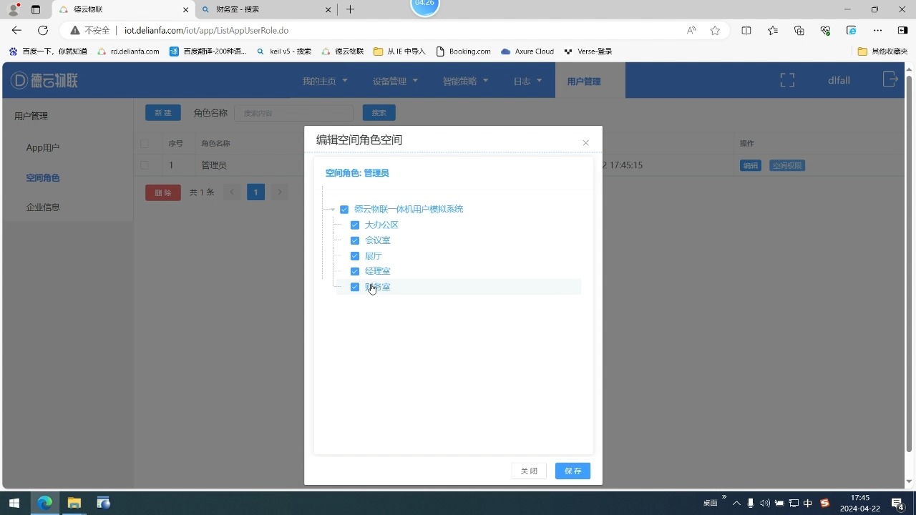
Task: Open the Booking.com bookmark
Action: click(x=463, y=51)
